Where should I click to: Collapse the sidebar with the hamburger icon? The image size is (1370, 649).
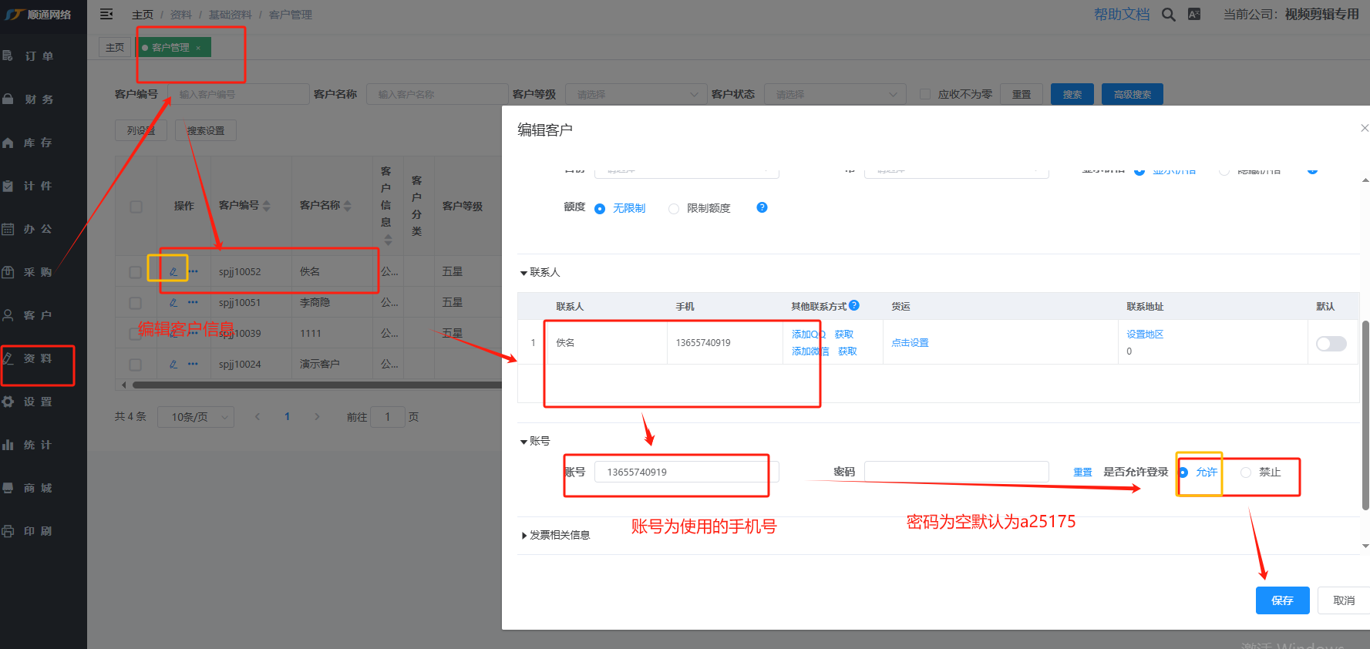click(x=106, y=14)
